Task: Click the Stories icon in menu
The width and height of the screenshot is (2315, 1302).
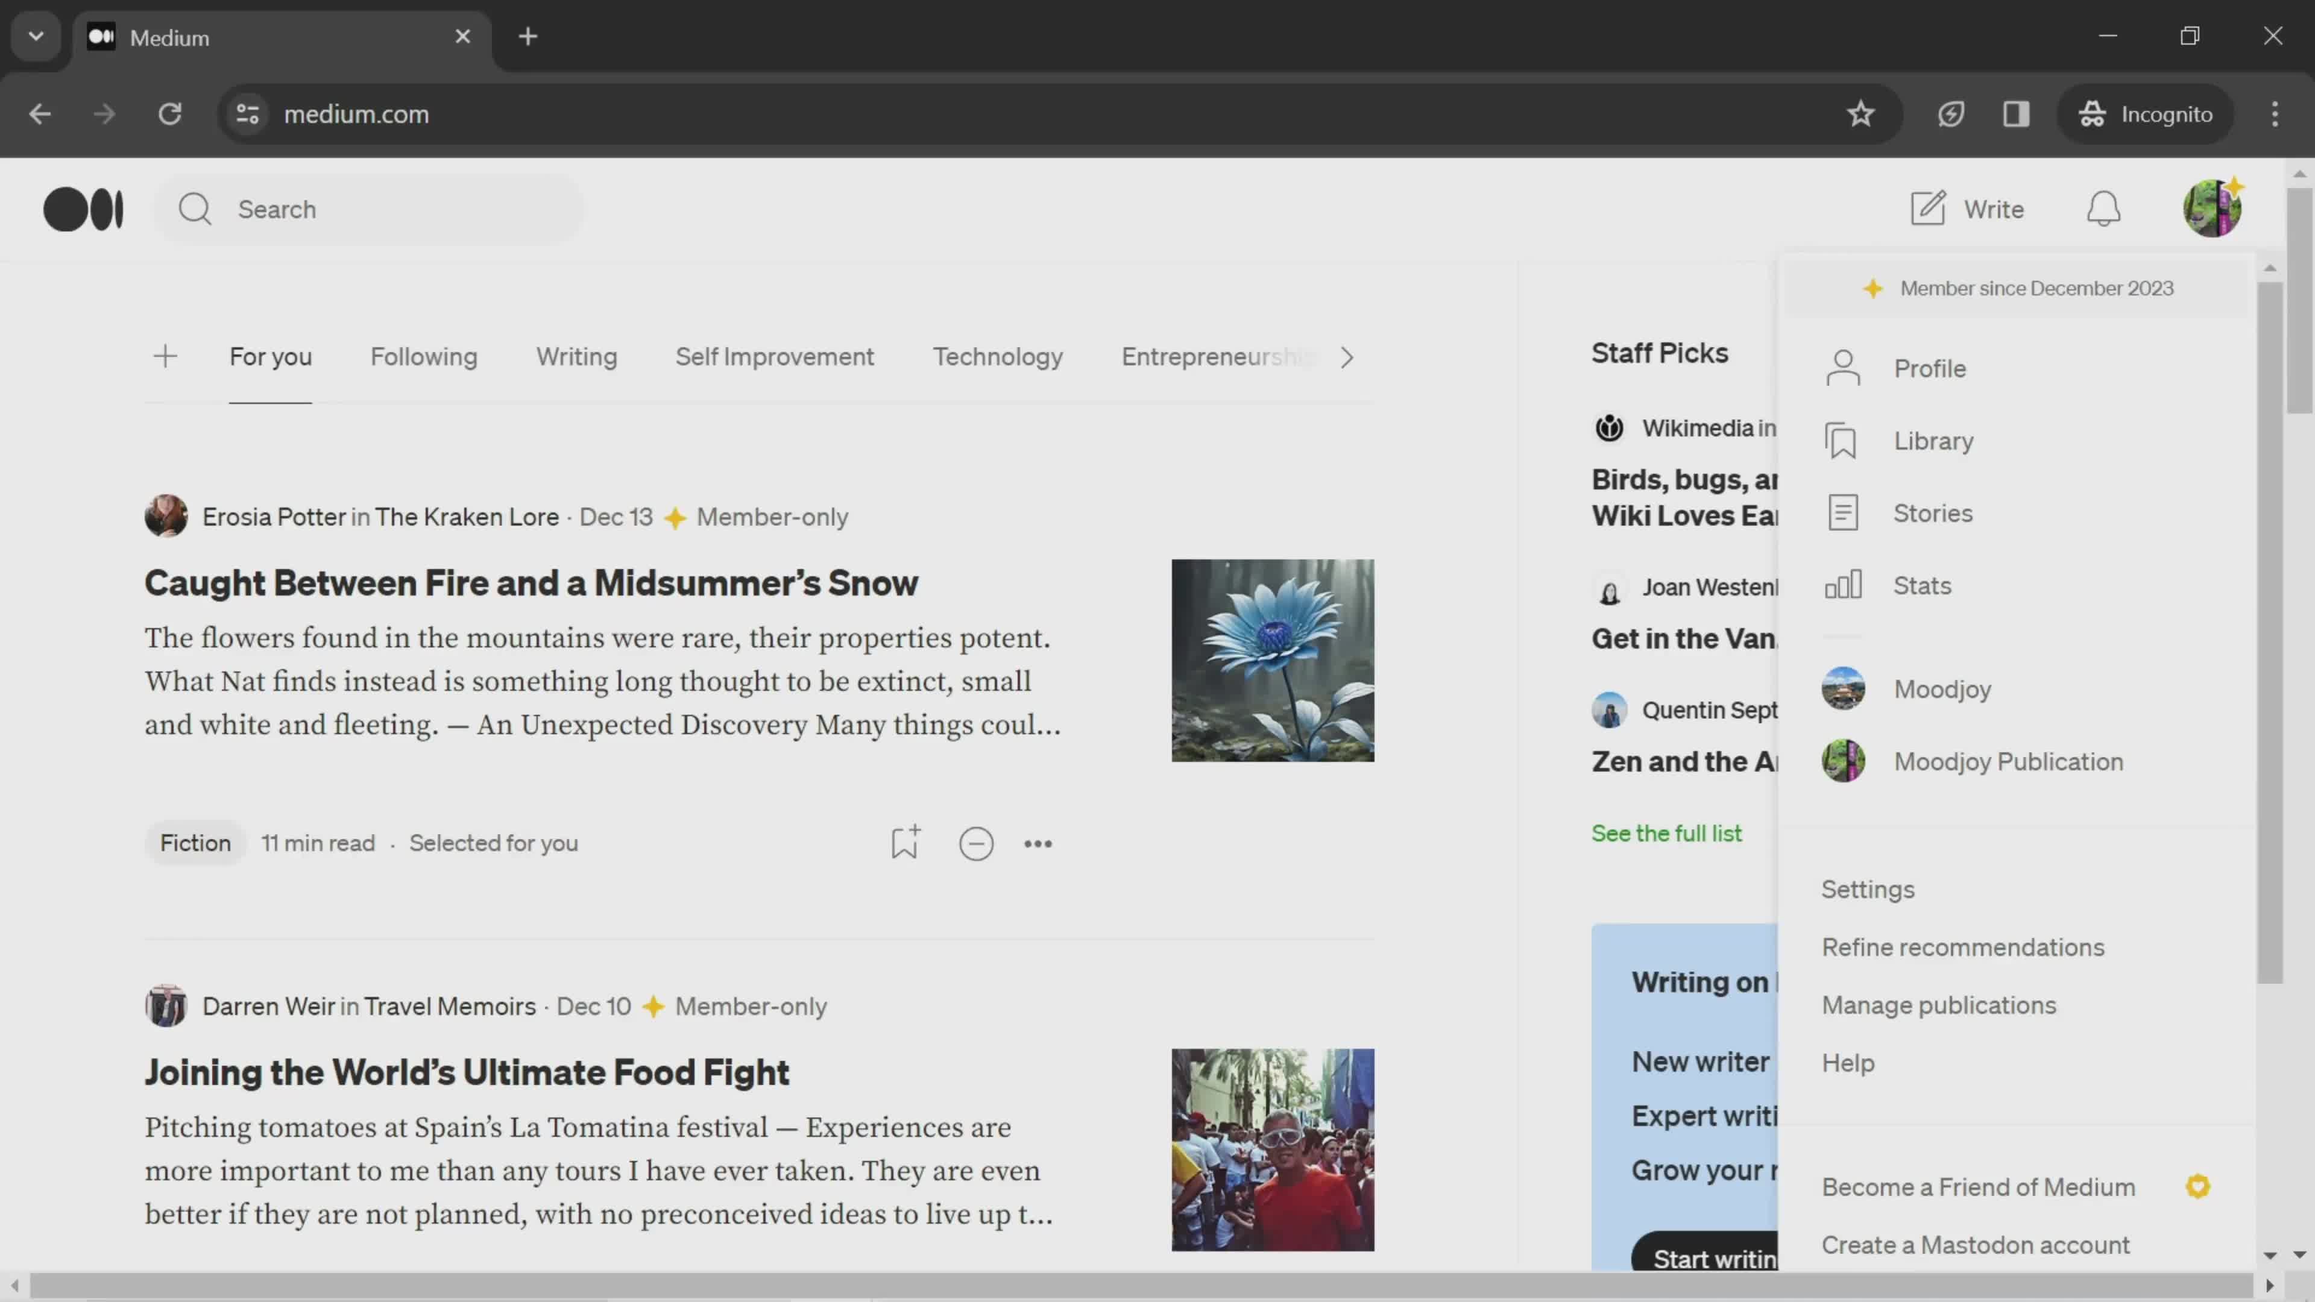Action: click(x=1844, y=512)
